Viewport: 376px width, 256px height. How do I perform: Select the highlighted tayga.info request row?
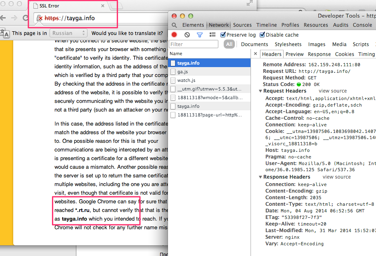(210, 63)
